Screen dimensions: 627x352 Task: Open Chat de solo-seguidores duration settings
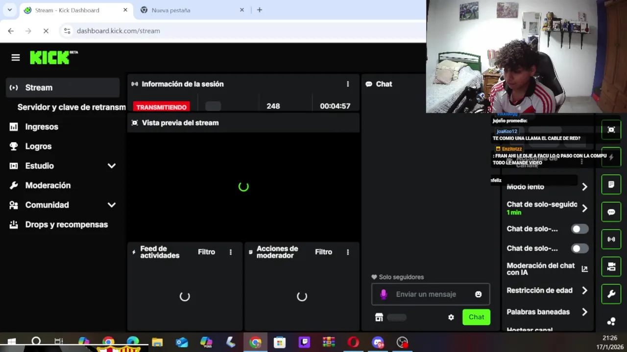(547, 208)
